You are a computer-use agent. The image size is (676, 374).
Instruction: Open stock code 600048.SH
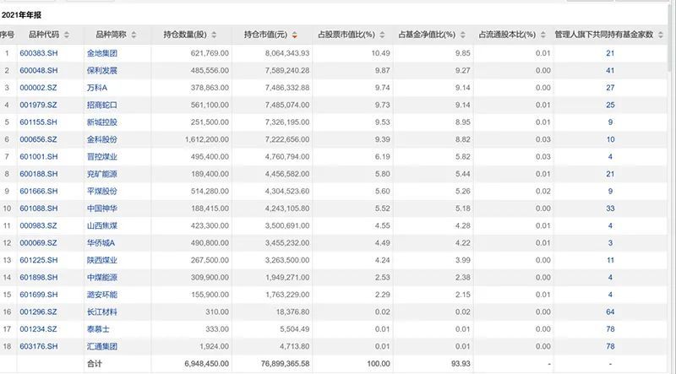click(38, 70)
